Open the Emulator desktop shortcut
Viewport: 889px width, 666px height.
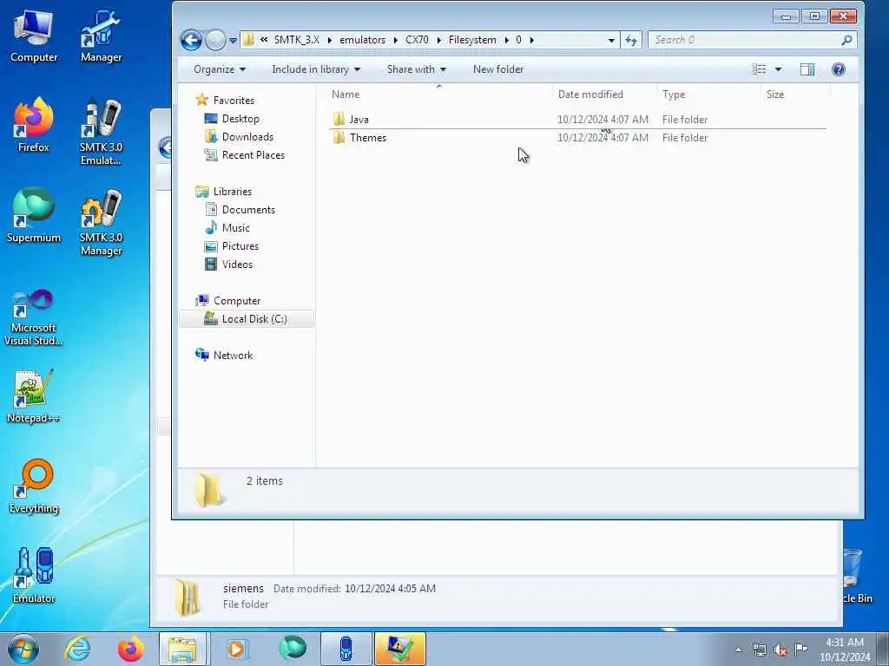pos(34,576)
